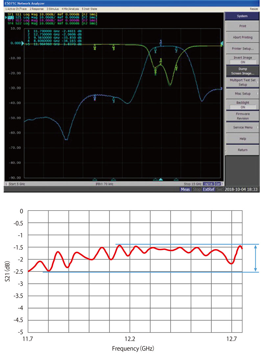
Task: Click the reference level arrow at 0.000
Action: click(x=23, y=43)
